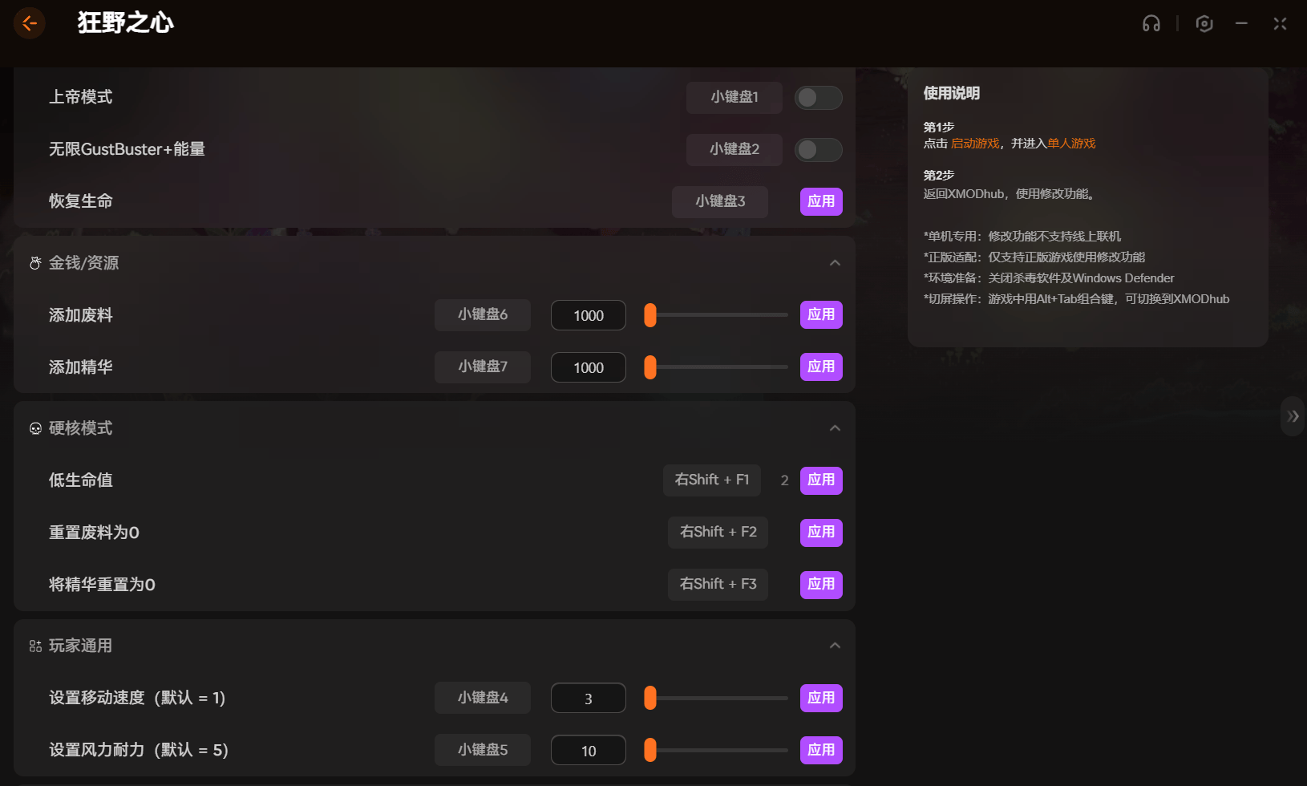Collapse the 玩家通用 section chevron
This screenshot has height=786, width=1307.
coord(835,646)
